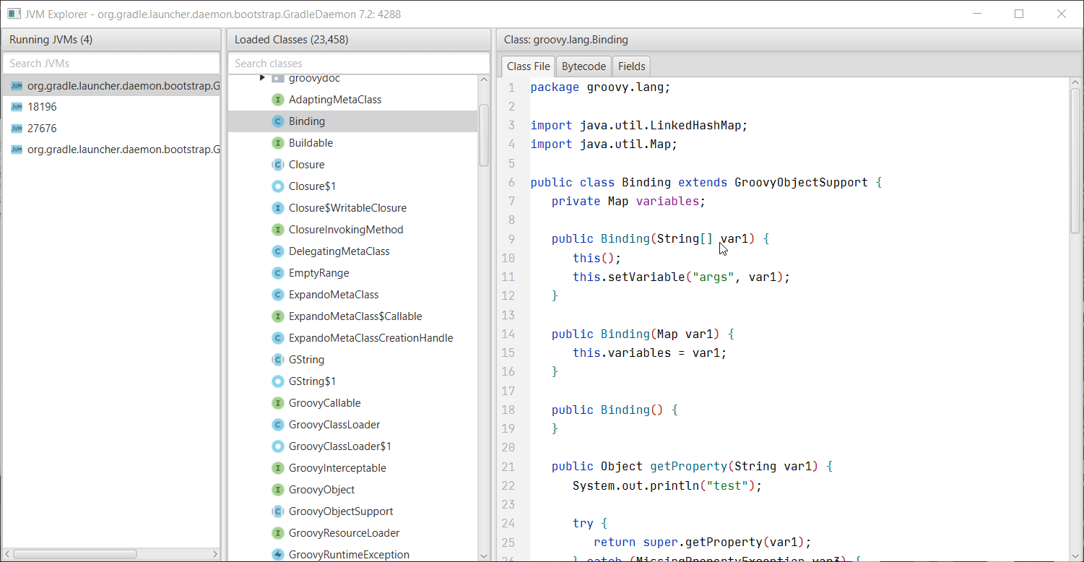Click the exception icon beside GroovyRuntimeException
The image size is (1084, 562).
click(x=277, y=554)
